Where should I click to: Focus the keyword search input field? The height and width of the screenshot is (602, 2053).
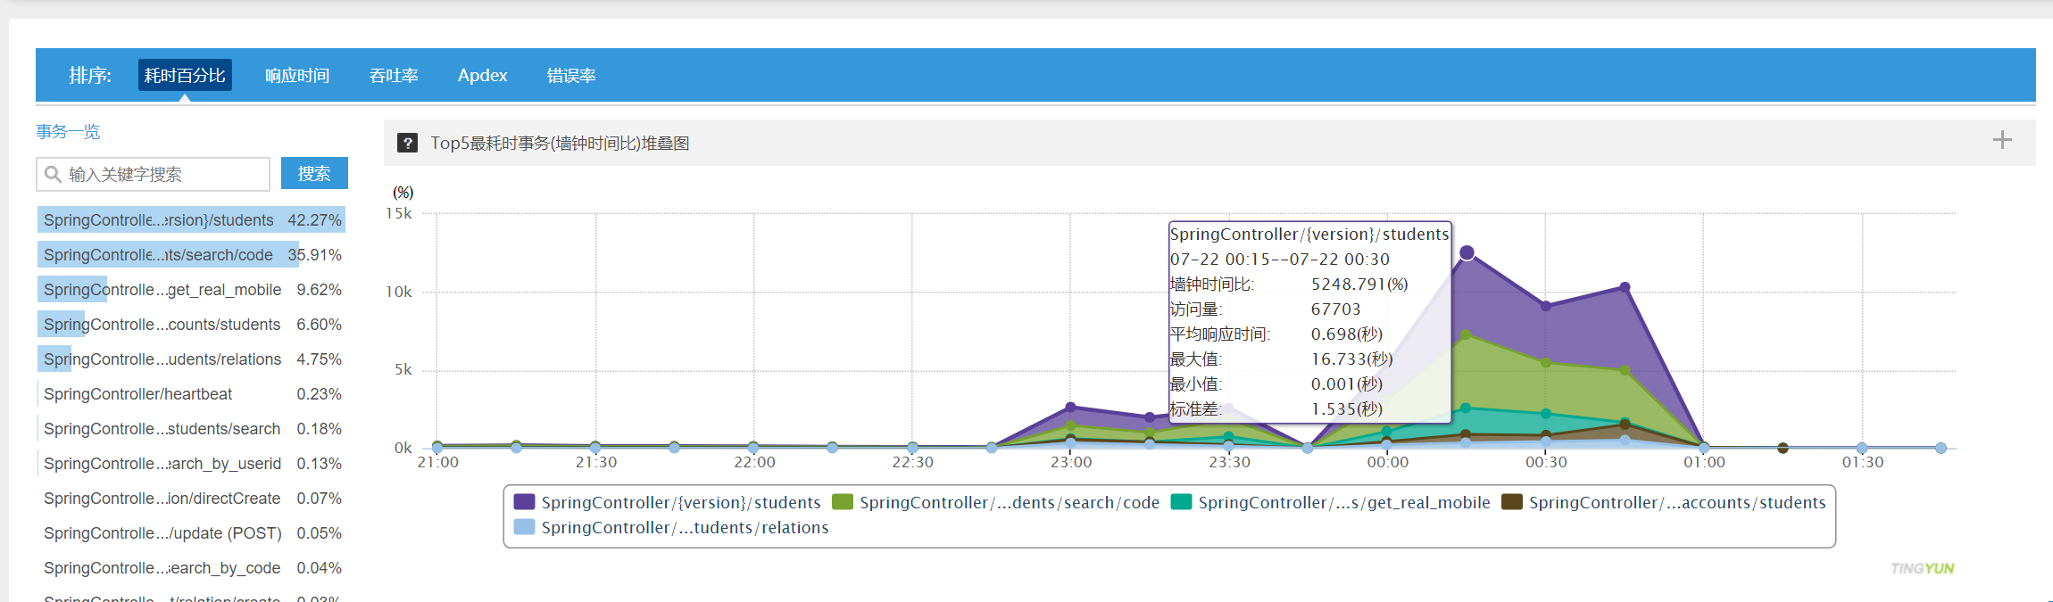165,175
